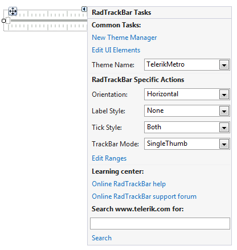Viewport: 237px width, 250px height.
Task: Expand the Label Style dropdown arrow
Action: click(x=224, y=111)
